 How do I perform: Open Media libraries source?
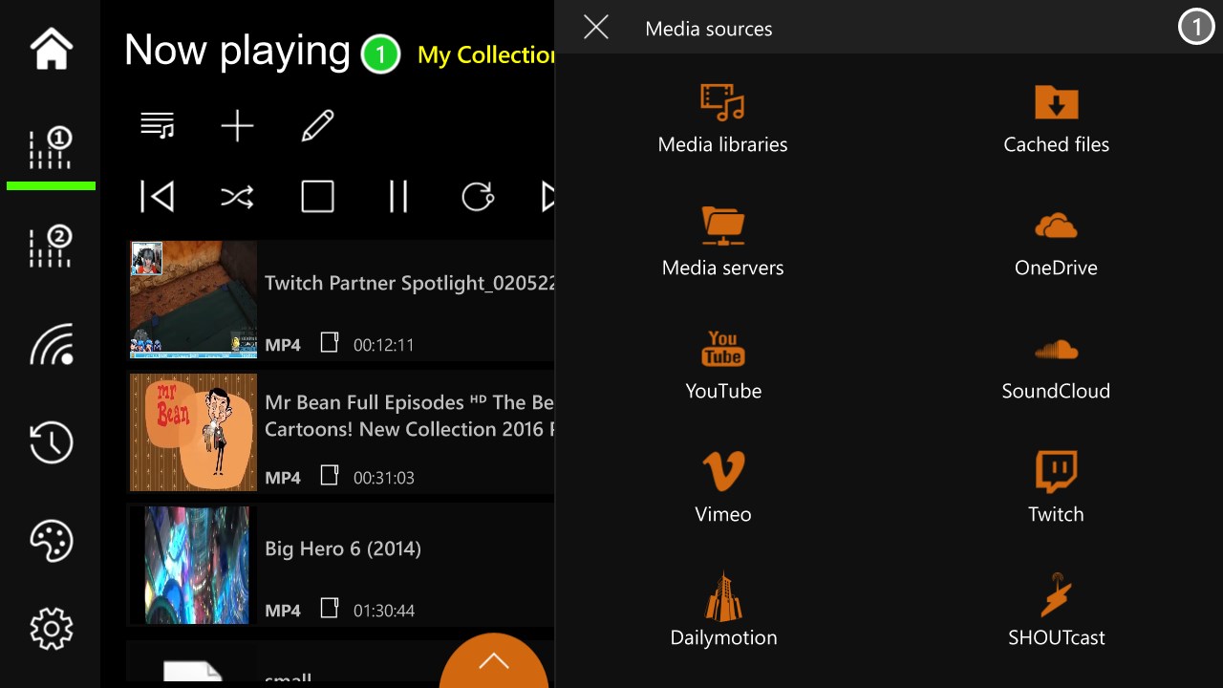tap(723, 119)
